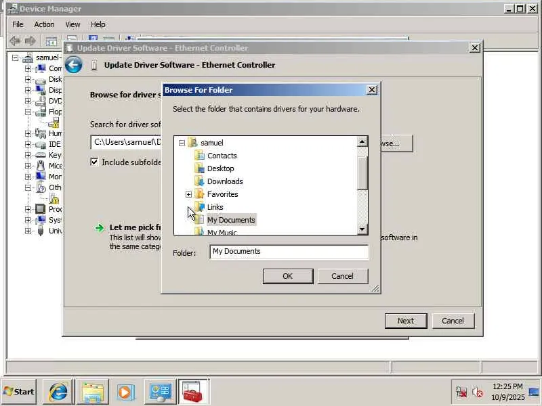Open the File menu
Screen dimensions: 542x406
pos(18,24)
